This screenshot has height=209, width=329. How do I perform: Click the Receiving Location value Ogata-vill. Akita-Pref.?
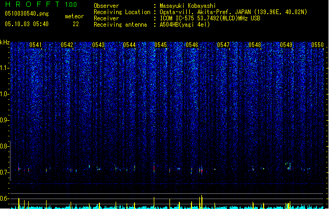coord(196,12)
